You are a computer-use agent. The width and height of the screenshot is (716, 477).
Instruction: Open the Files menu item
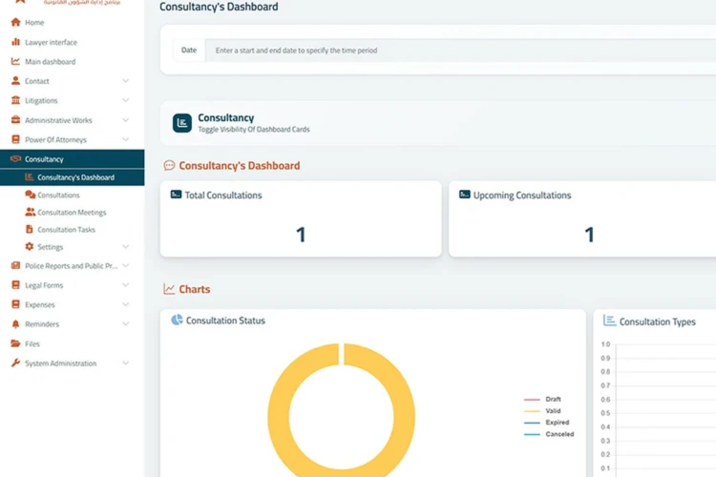73,343
